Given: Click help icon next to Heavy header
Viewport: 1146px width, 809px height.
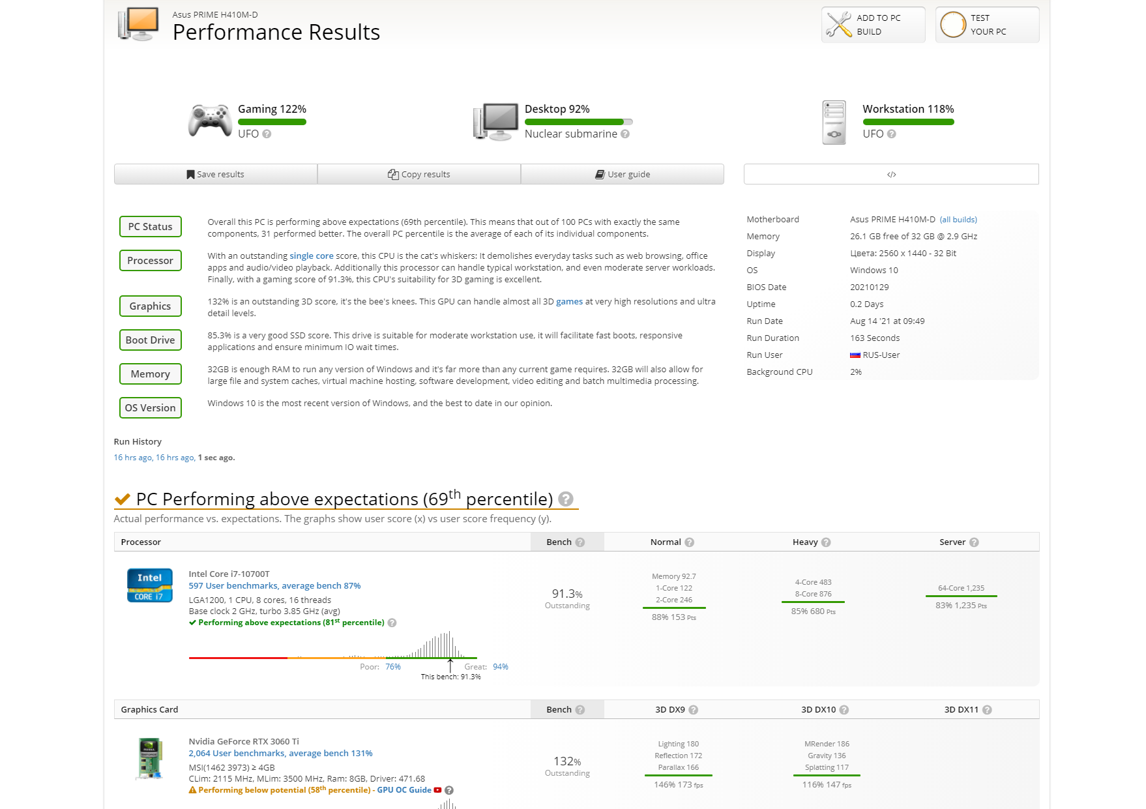Looking at the screenshot, I should point(826,542).
